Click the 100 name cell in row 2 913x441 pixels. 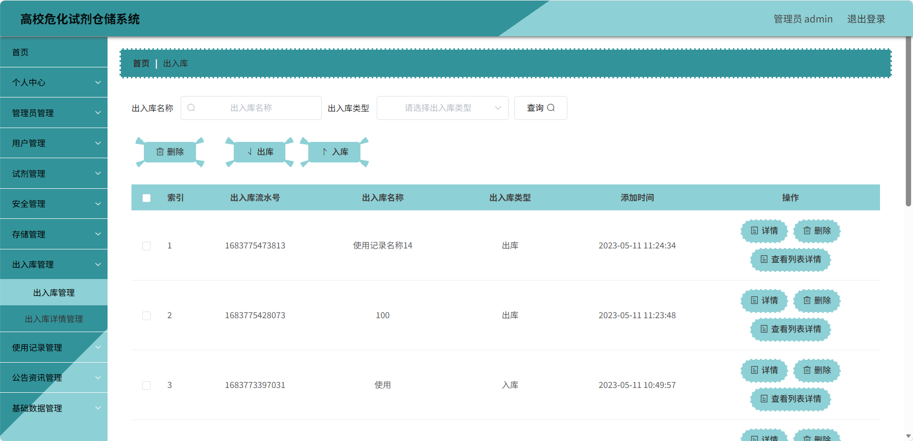click(382, 315)
